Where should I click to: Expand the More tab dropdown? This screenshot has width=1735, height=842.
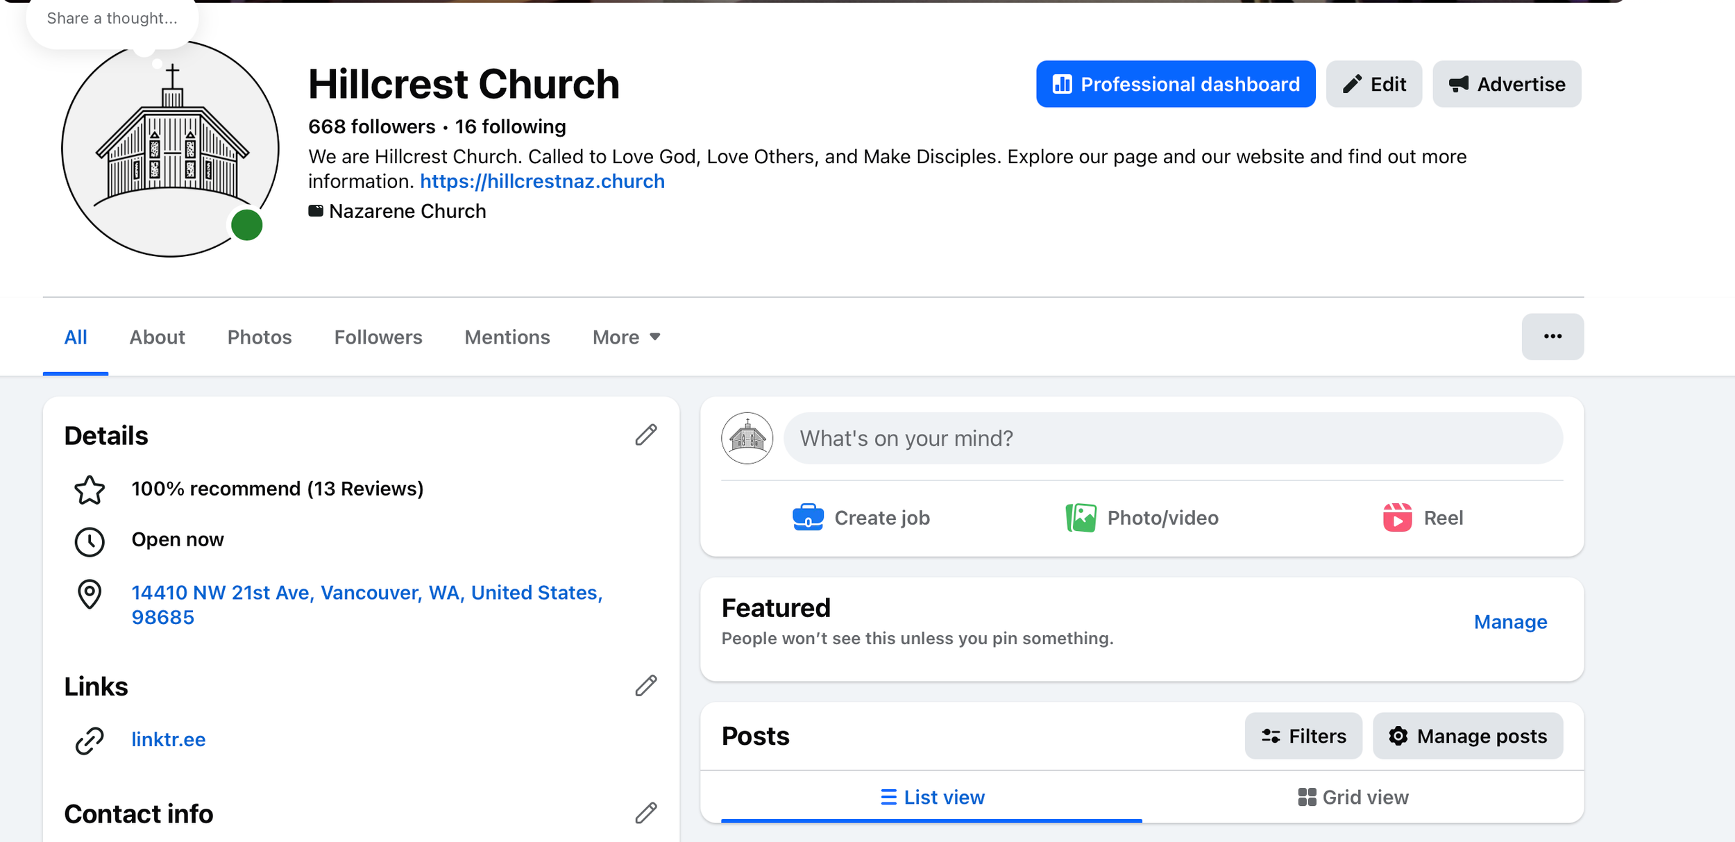click(x=626, y=337)
